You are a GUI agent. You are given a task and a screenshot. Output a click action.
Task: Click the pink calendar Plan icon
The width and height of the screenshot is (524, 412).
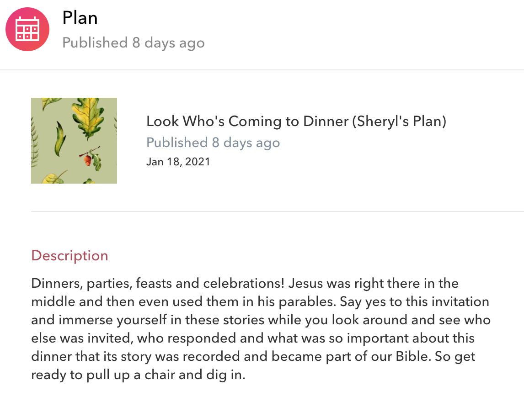pos(27,29)
